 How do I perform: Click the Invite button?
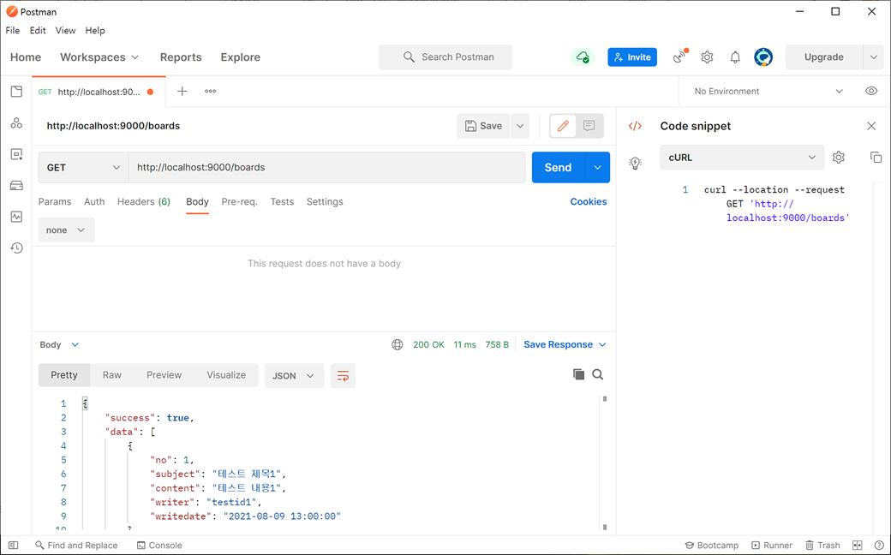click(632, 57)
